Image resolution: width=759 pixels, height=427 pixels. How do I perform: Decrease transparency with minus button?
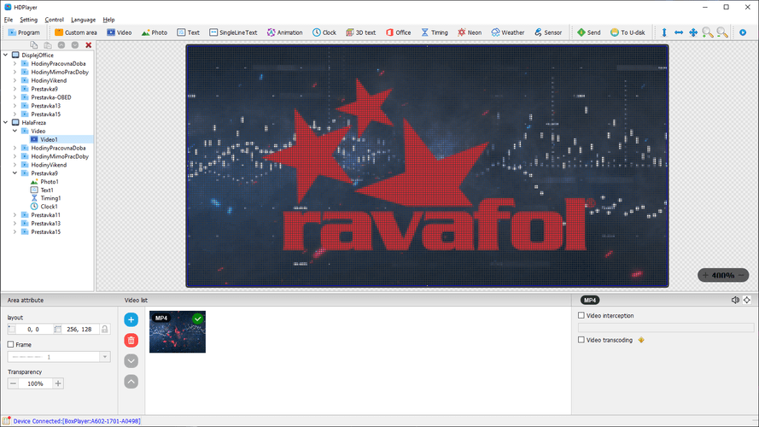point(13,383)
